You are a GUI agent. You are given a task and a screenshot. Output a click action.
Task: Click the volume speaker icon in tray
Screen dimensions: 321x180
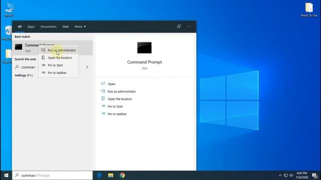(291, 175)
